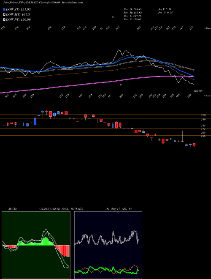211x279 pixels.
Task: Click the chart title mentioning MunafaSutra.com
Action: (x=43, y=3)
